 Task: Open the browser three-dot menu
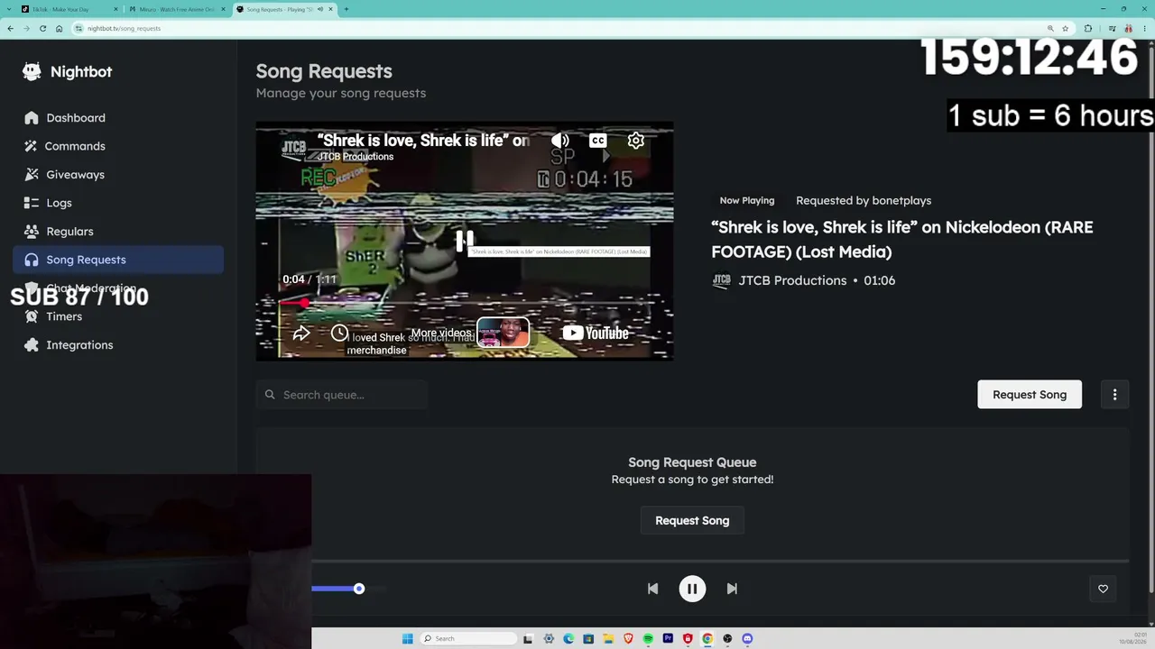click(x=1146, y=29)
